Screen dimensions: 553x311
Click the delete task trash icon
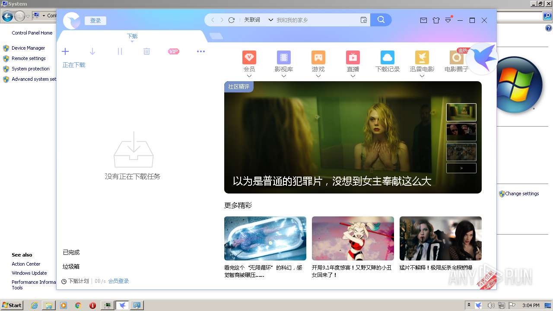pos(147,51)
